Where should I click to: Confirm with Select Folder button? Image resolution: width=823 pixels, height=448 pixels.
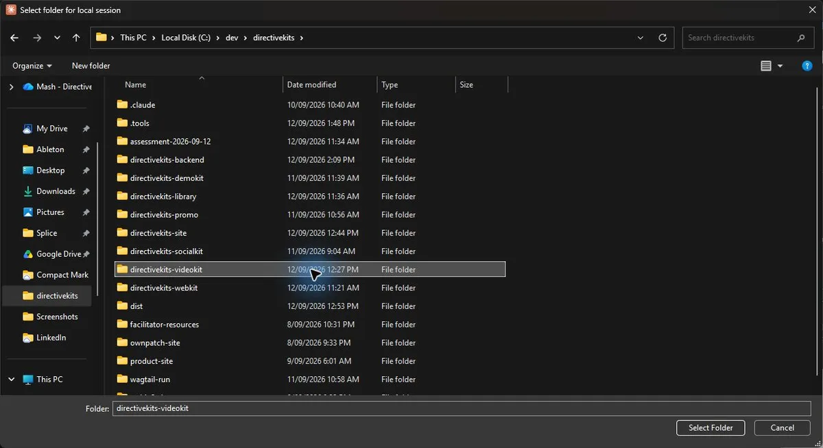711,427
